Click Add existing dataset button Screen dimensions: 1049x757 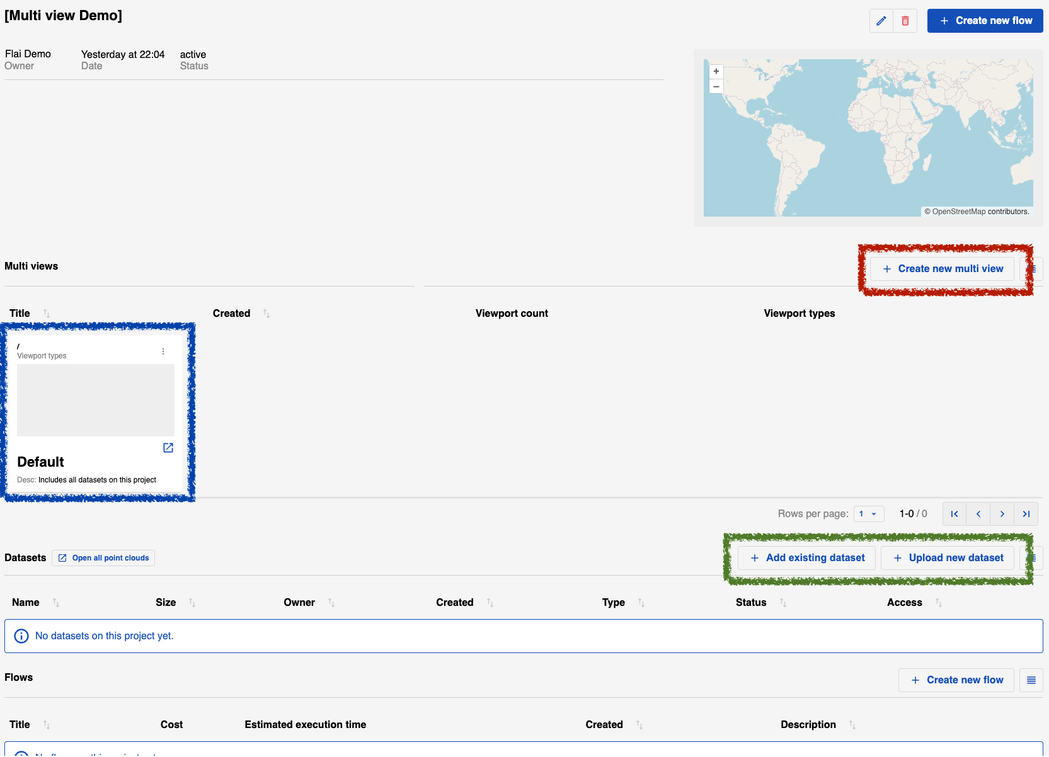click(x=806, y=558)
